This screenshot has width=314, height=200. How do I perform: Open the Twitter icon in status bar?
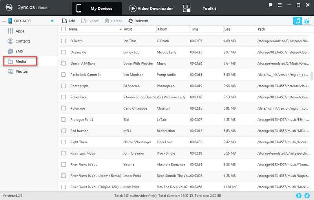point(307,196)
